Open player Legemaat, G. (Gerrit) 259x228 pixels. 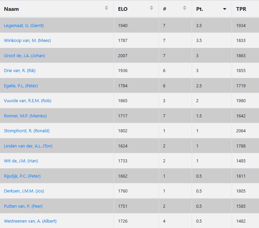tap(24, 25)
